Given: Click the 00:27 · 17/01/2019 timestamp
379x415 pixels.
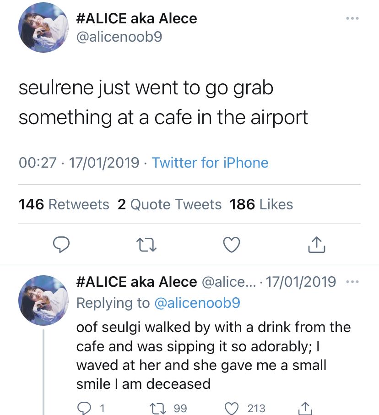Looking at the screenshot, I should coord(79,163).
